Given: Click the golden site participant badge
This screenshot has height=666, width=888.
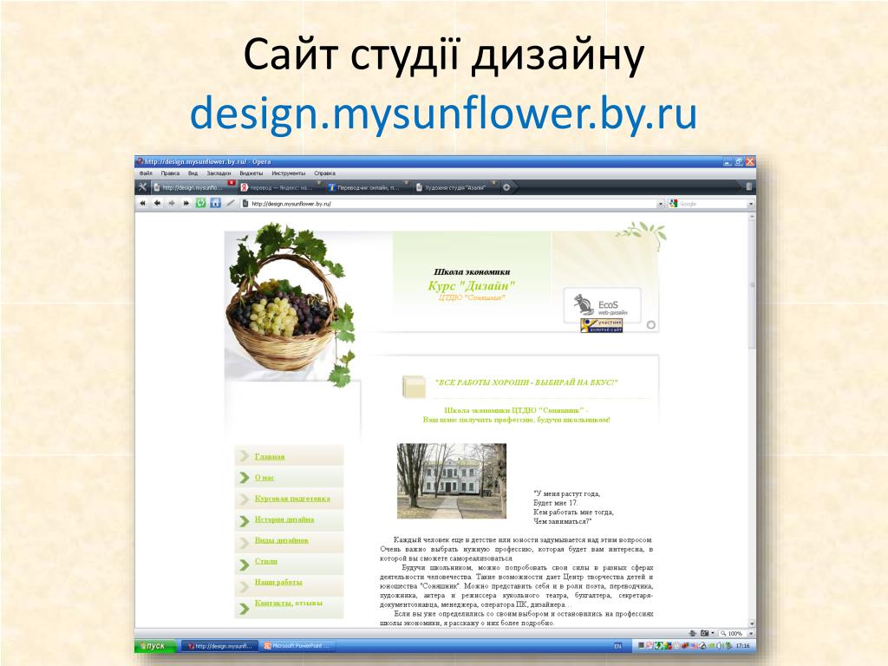Looking at the screenshot, I should click(x=602, y=326).
